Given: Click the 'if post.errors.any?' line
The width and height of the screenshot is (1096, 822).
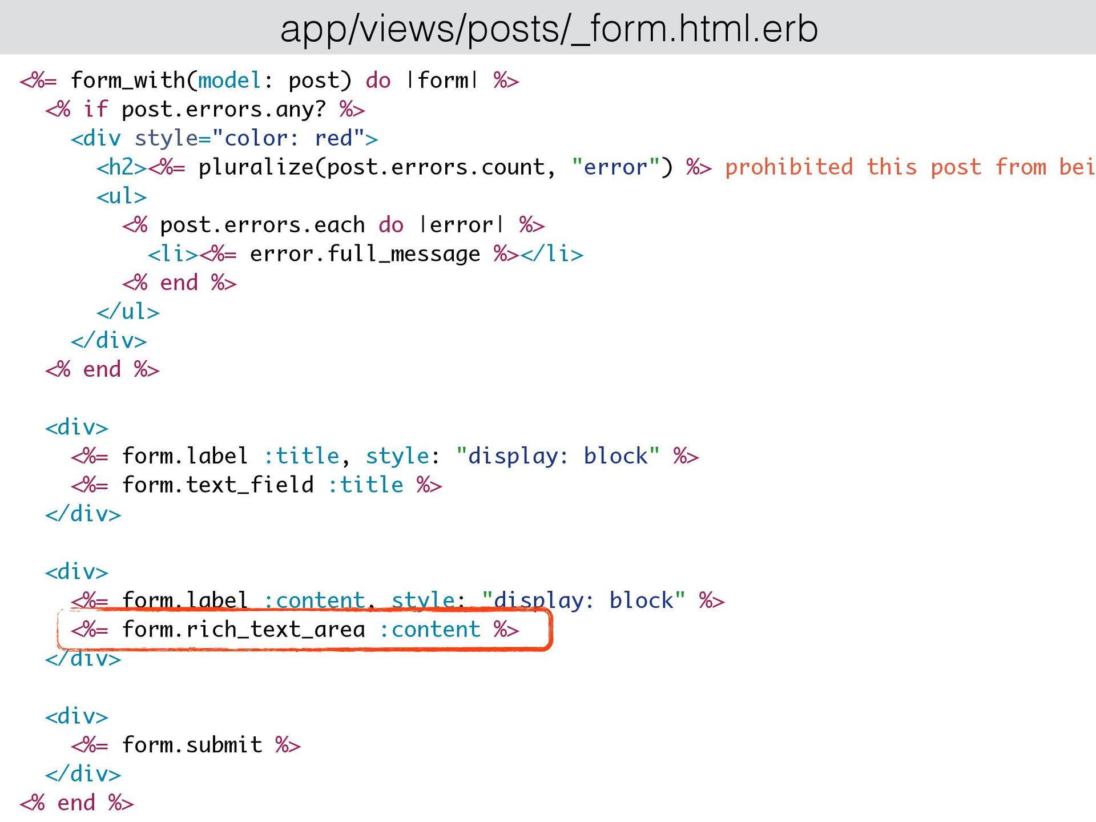Looking at the screenshot, I should click(204, 109).
